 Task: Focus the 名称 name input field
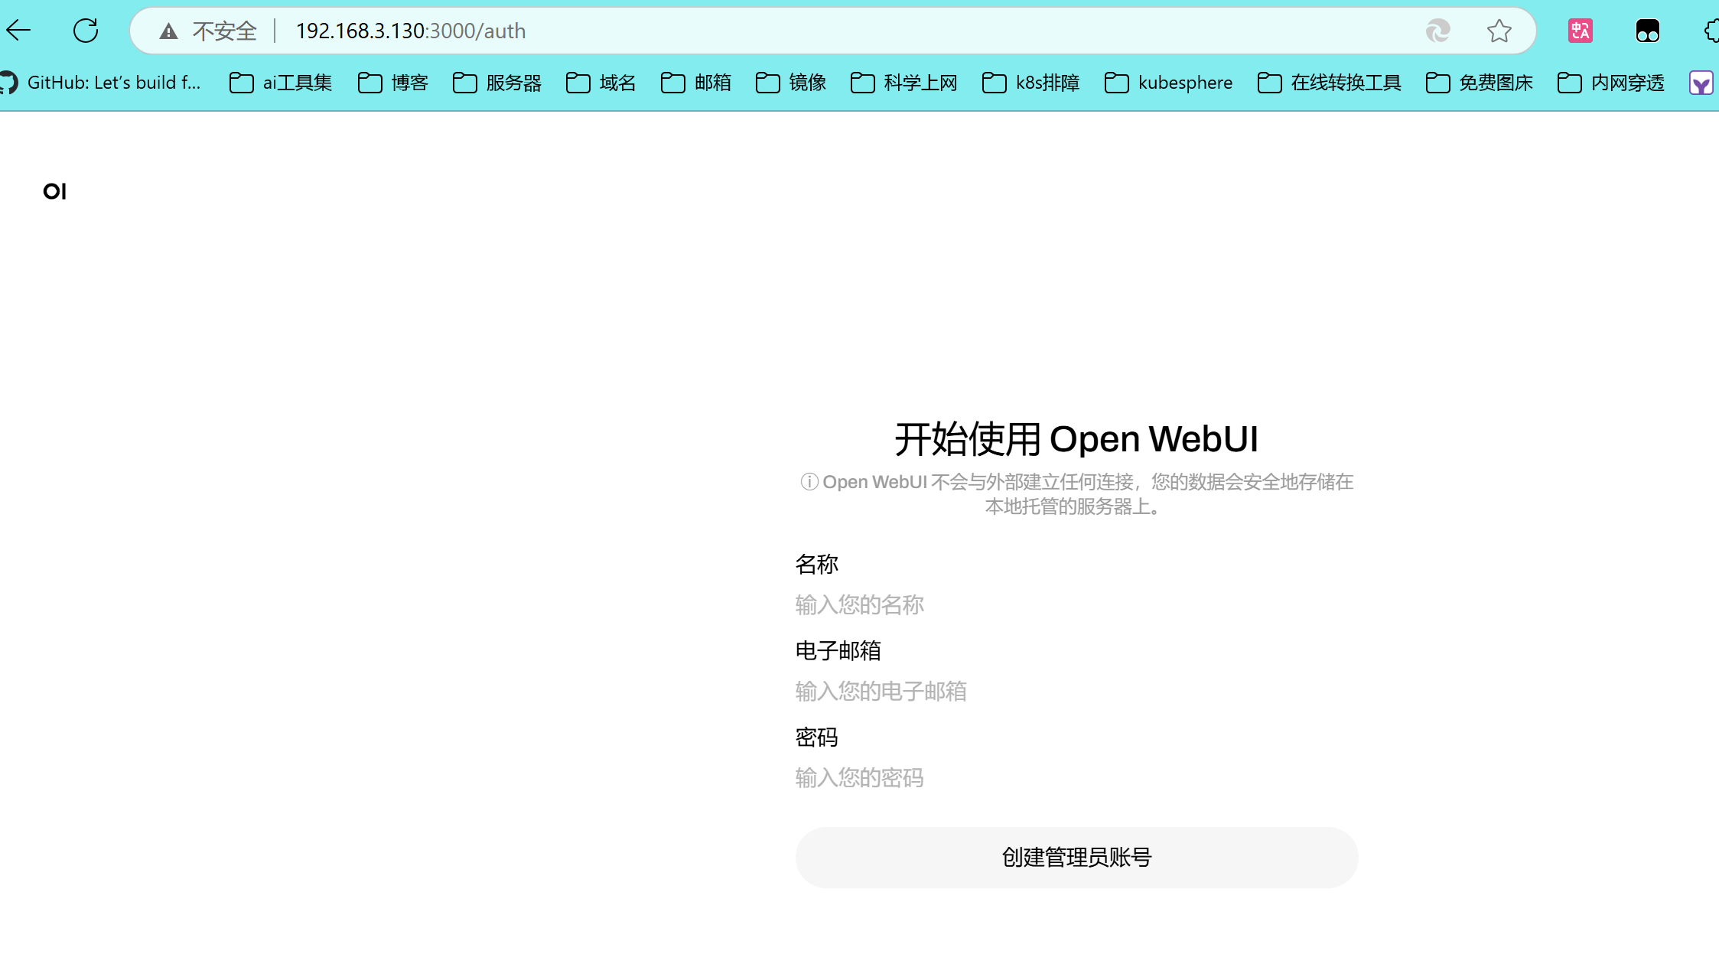[x=1076, y=605]
